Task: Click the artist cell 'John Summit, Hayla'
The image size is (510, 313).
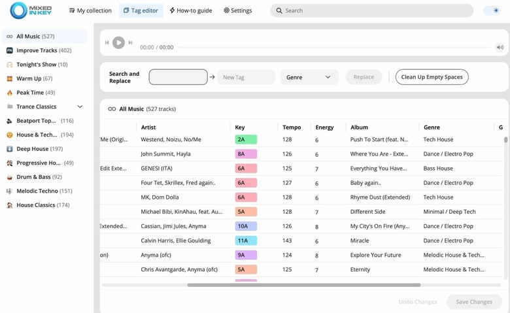Action: pos(165,154)
